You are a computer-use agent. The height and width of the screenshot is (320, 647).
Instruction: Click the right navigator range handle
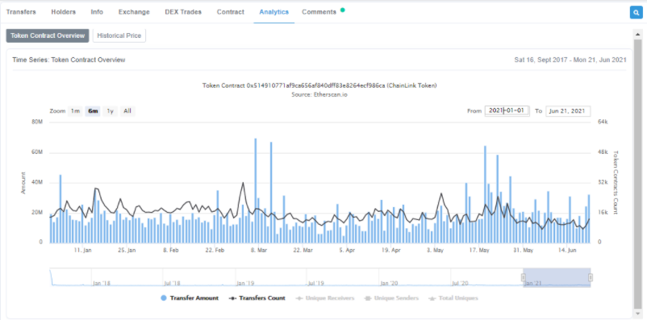tap(591, 277)
